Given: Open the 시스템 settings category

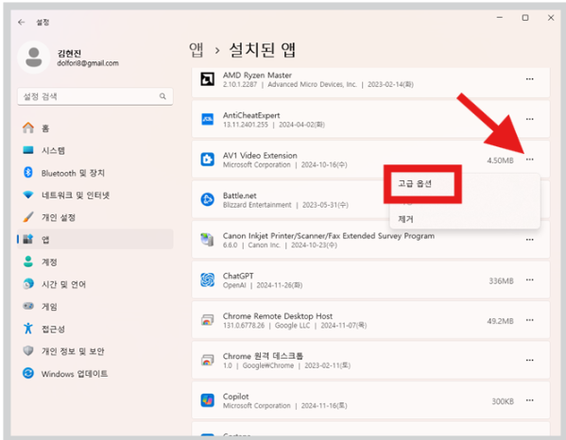Looking at the screenshot, I should (x=94, y=150).
